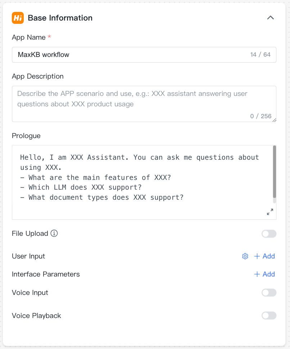
Task: Grab the App Description resize handle
Action: (x=274, y=120)
